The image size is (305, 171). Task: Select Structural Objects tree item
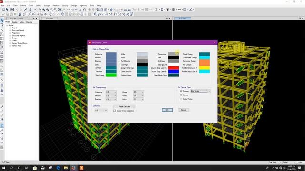tap(19, 36)
